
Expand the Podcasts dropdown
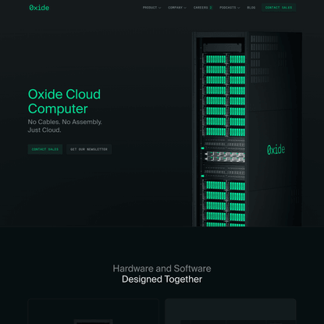click(x=230, y=8)
